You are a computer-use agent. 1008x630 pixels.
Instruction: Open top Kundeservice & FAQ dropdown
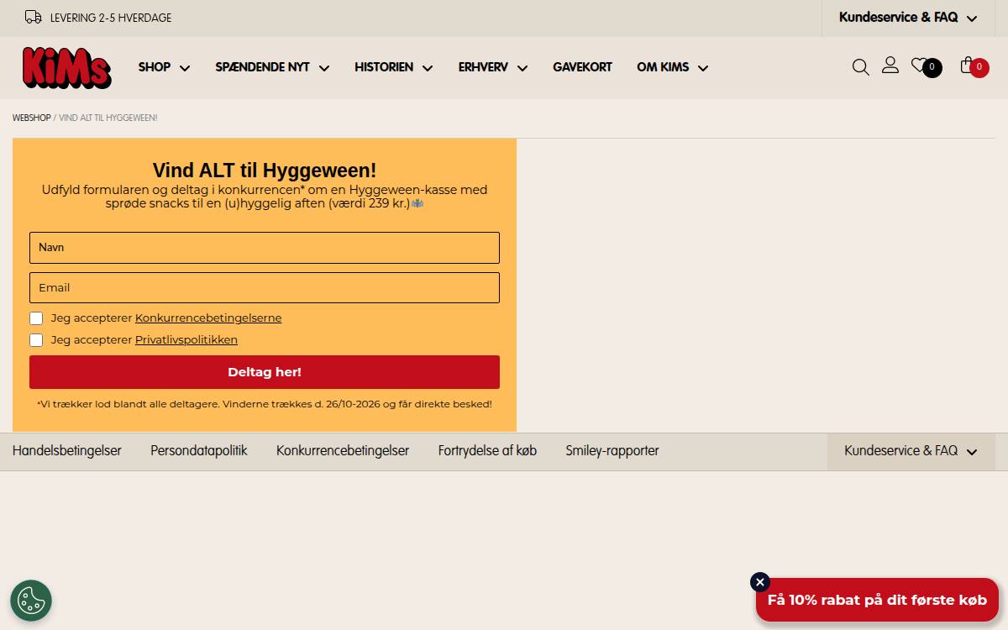click(908, 18)
